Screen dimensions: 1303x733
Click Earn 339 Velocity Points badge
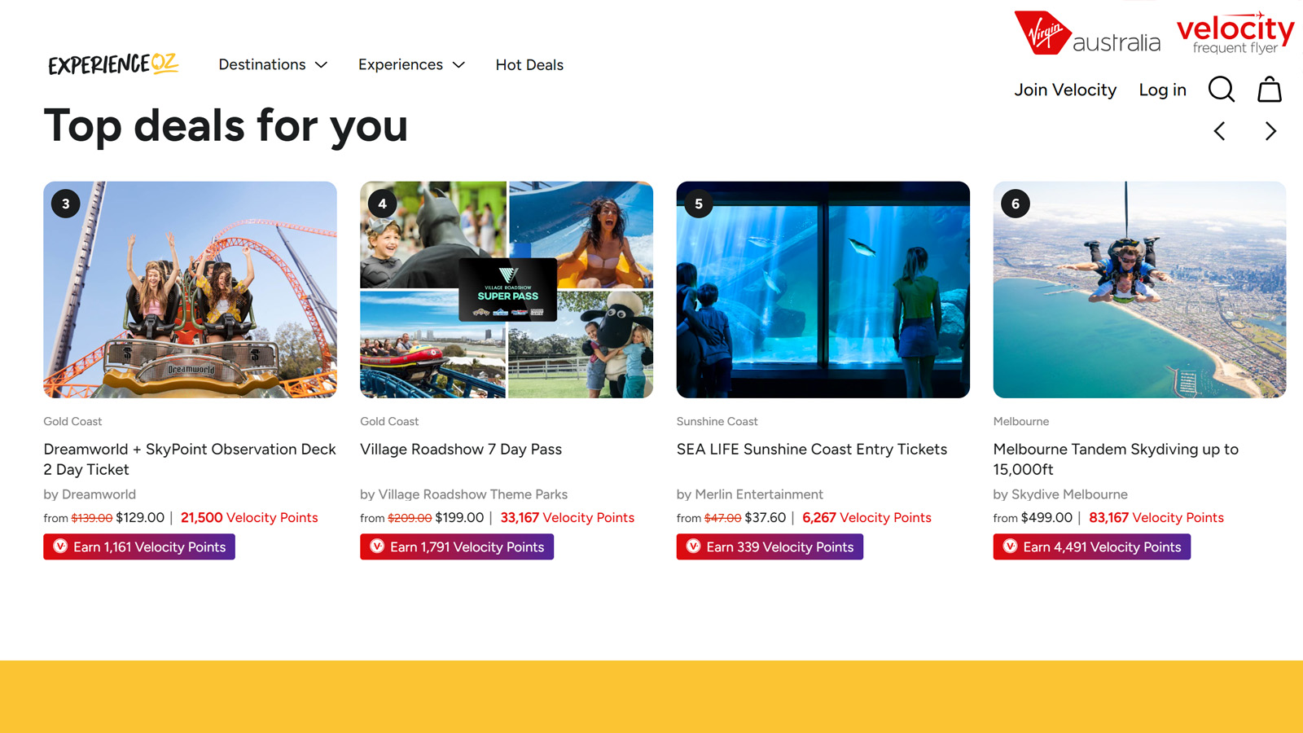[x=770, y=546]
